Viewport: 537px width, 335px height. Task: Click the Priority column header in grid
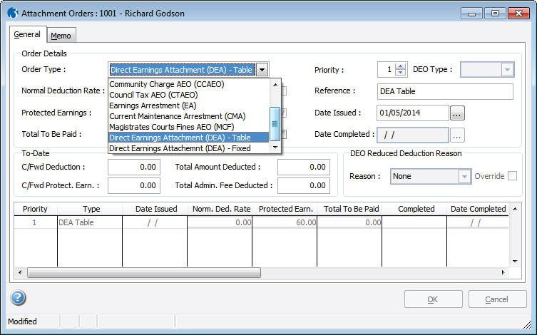point(35,209)
